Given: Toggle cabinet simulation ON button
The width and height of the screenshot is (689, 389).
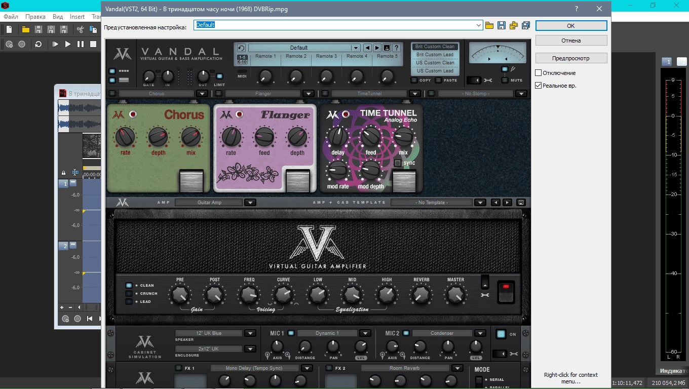Looking at the screenshot, I should point(501,334).
